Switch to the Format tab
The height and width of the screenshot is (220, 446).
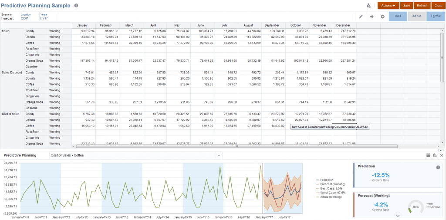click(436, 16)
